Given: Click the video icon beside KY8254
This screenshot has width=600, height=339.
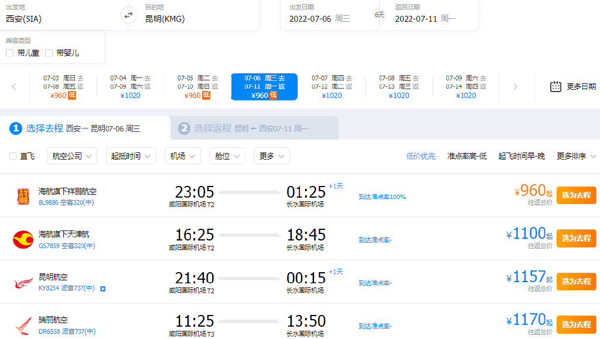Looking at the screenshot, I should click(x=103, y=289).
